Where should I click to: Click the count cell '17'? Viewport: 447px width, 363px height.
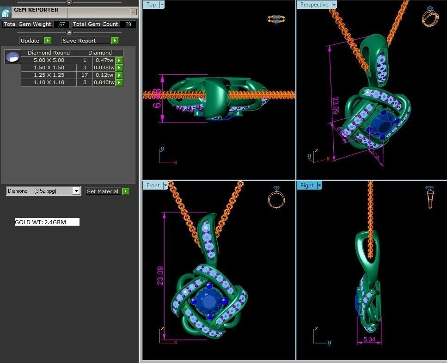(85, 75)
